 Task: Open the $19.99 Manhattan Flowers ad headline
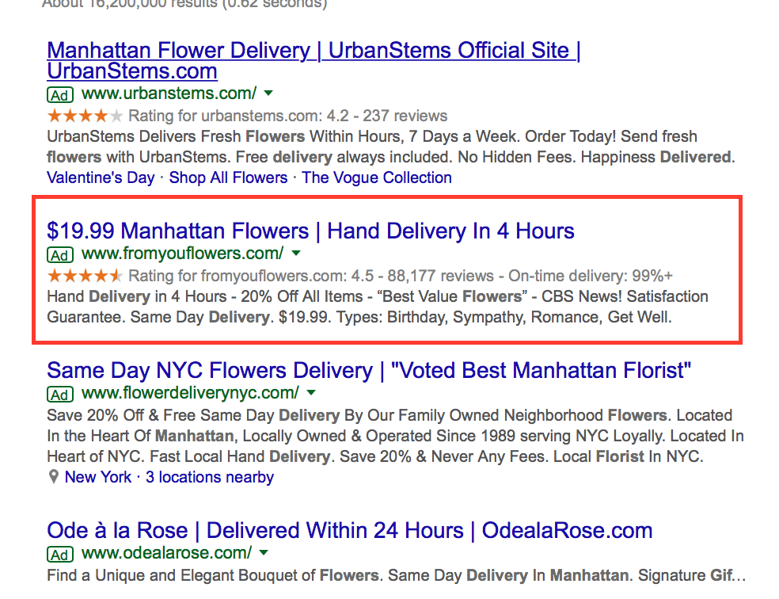pos(310,231)
